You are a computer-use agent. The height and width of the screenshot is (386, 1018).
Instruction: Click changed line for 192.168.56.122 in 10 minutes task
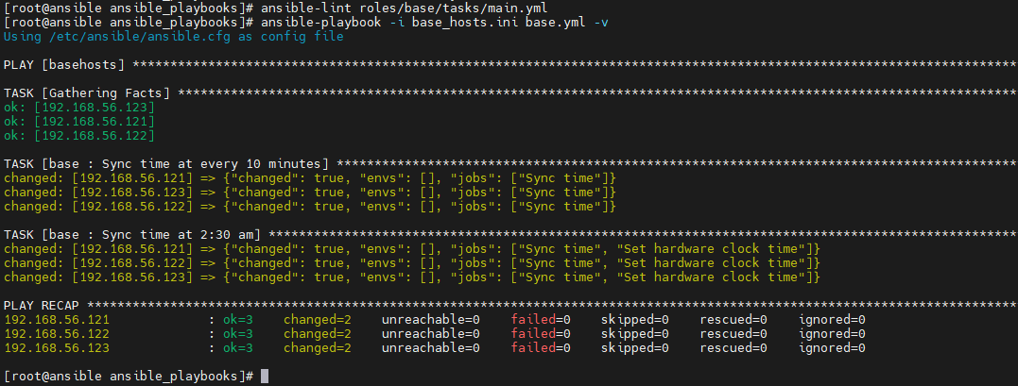tap(310, 207)
